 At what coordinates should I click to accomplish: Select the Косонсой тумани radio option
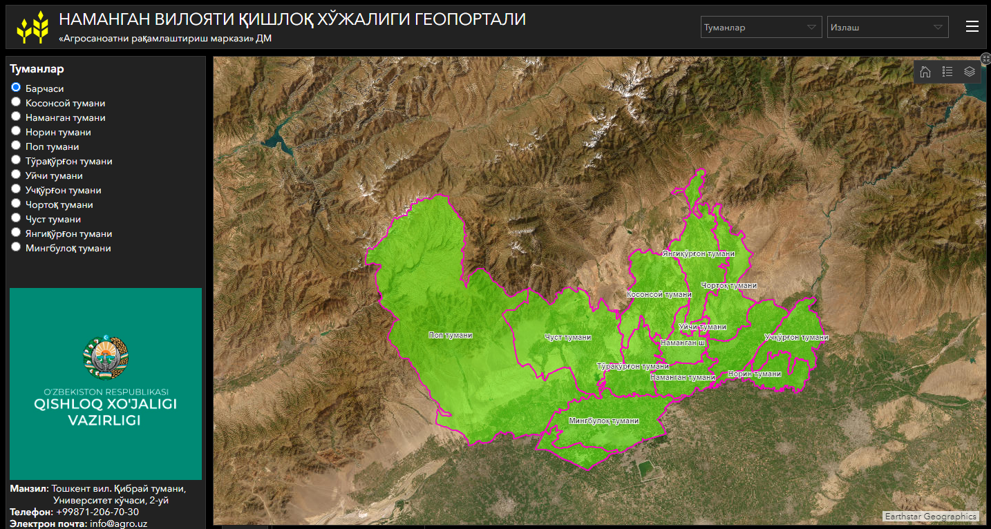click(x=16, y=102)
